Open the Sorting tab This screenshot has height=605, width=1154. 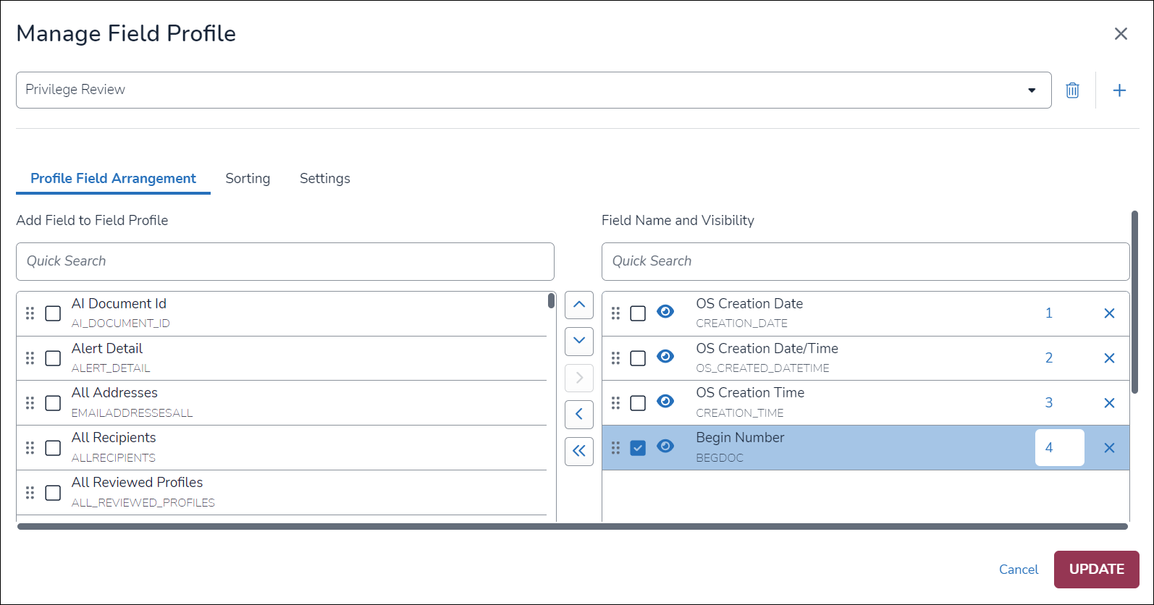click(x=248, y=179)
